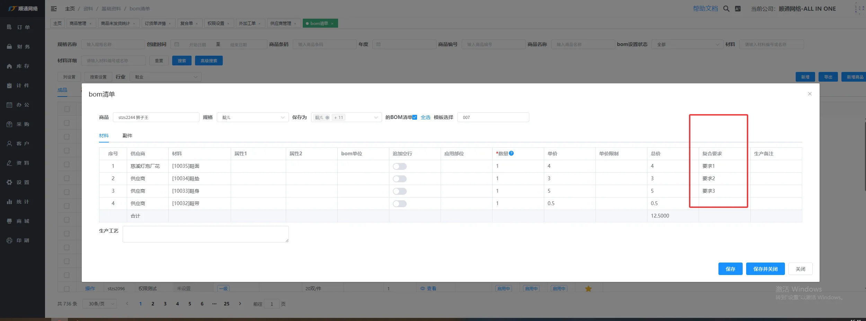The image size is (866, 321).
Task: Click the 高级搜索 button
Action: tap(209, 61)
